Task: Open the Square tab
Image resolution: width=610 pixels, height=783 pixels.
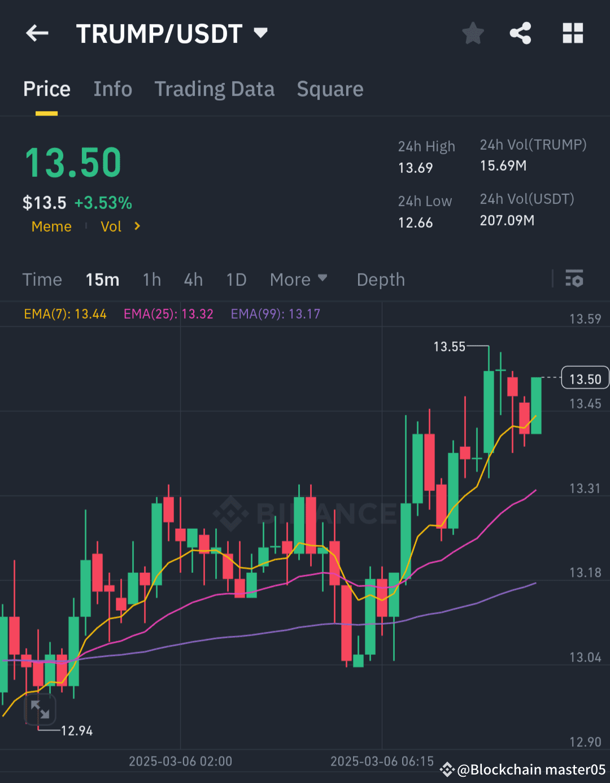Action: pyautogui.click(x=330, y=89)
